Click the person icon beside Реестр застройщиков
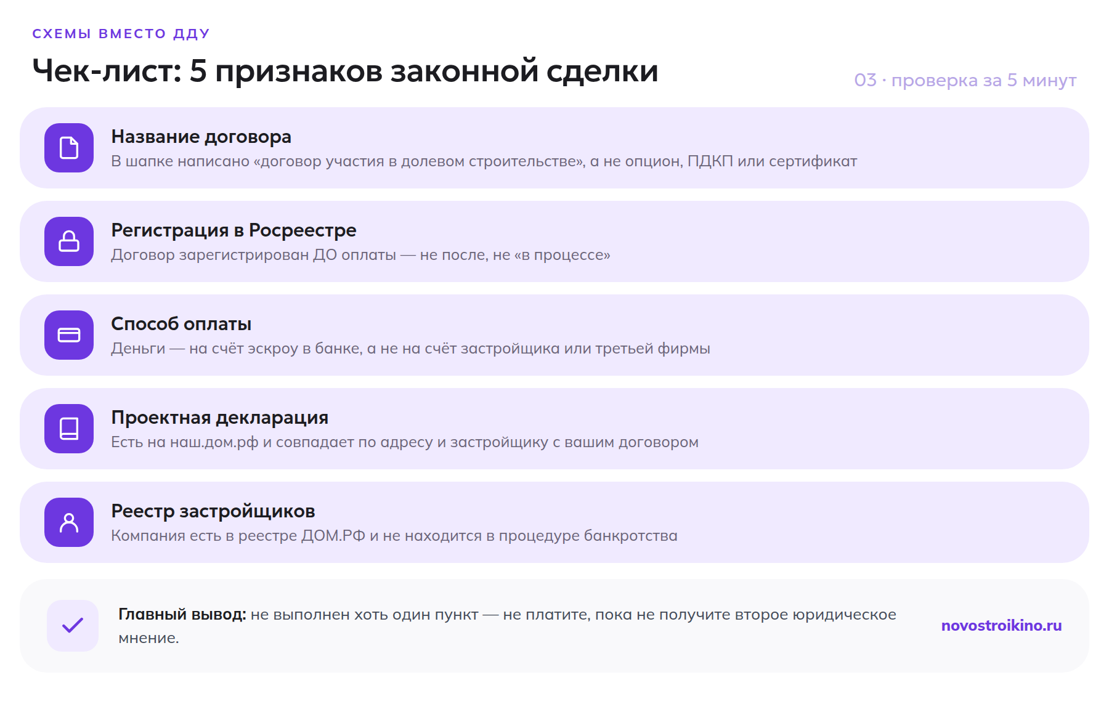 (69, 522)
